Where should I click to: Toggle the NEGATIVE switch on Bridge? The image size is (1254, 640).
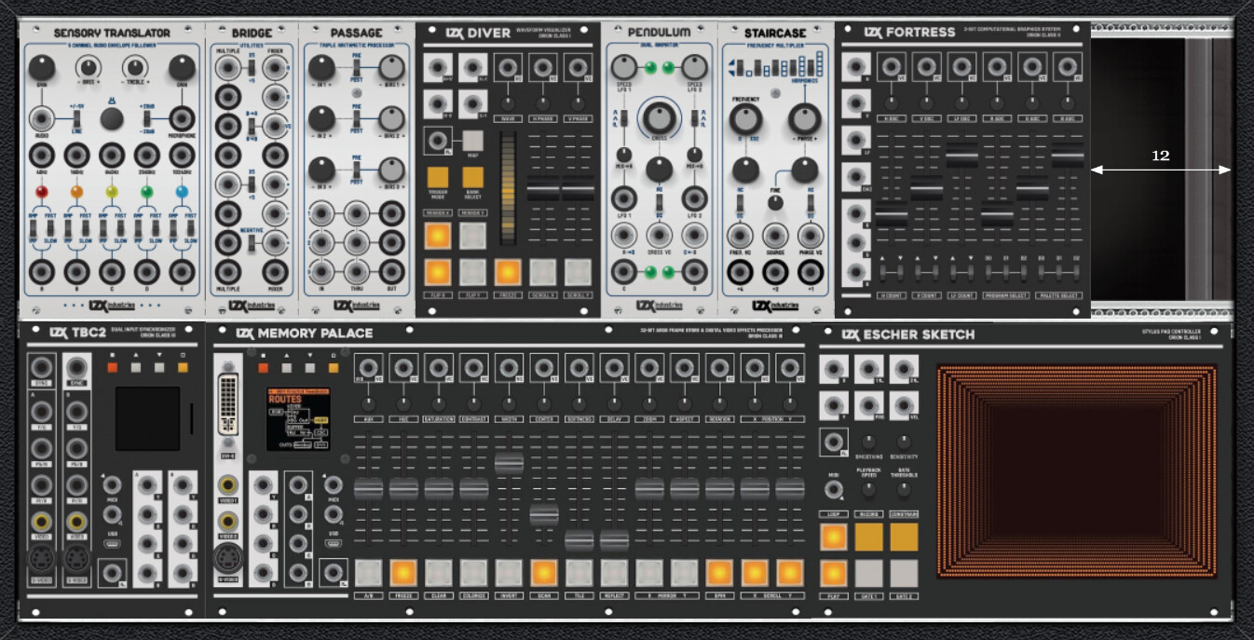point(252,241)
